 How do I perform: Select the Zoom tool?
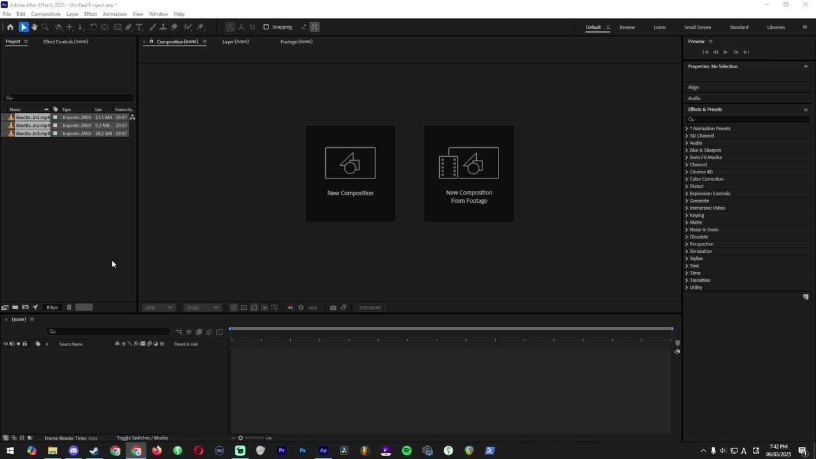45,27
